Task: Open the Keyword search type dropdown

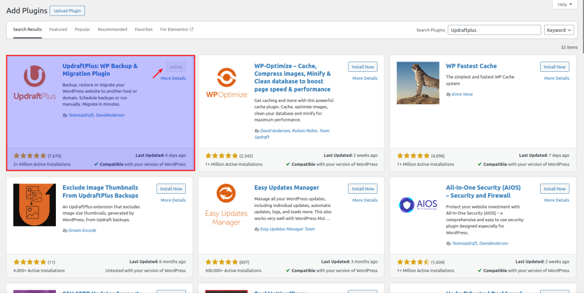Action: pyautogui.click(x=559, y=30)
